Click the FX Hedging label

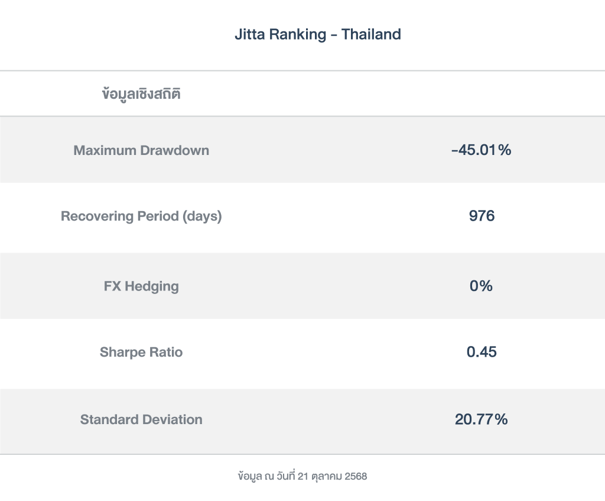click(141, 286)
